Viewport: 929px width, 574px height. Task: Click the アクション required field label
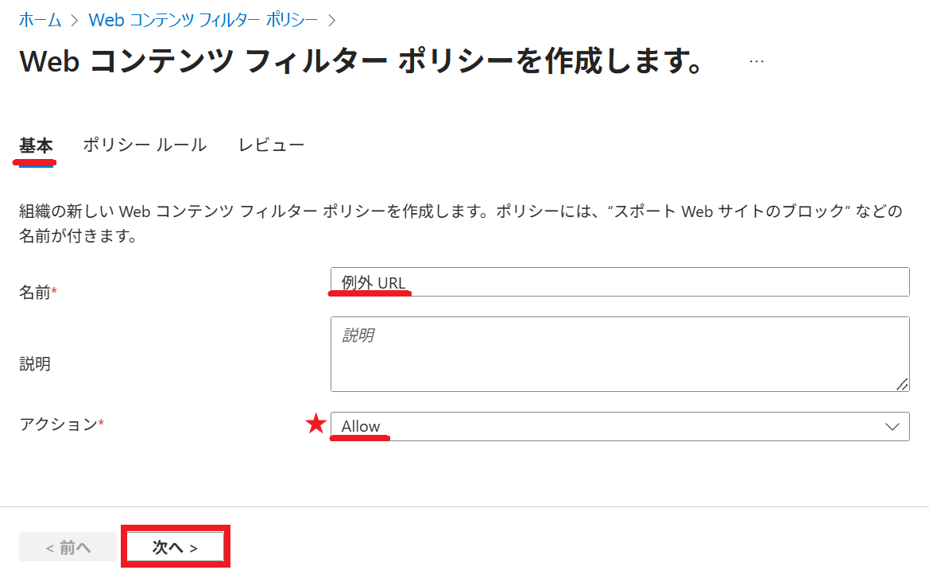click(x=62, y=424)
